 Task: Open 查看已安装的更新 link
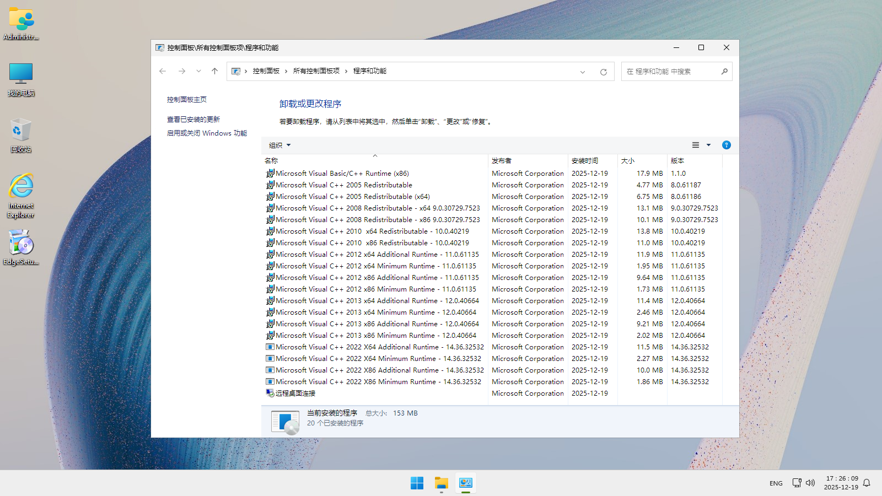(193, 120)
